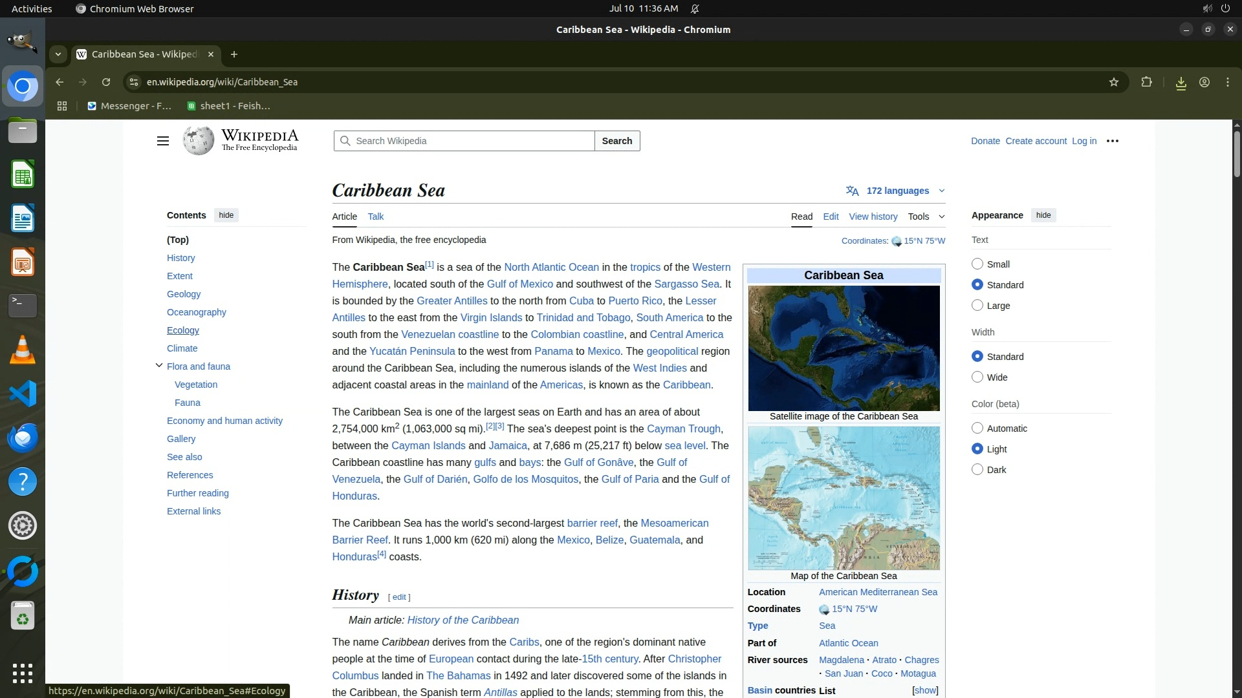1242x698 pixels.
Task: Choose Wide width option
Action: [x=977, y=377]
